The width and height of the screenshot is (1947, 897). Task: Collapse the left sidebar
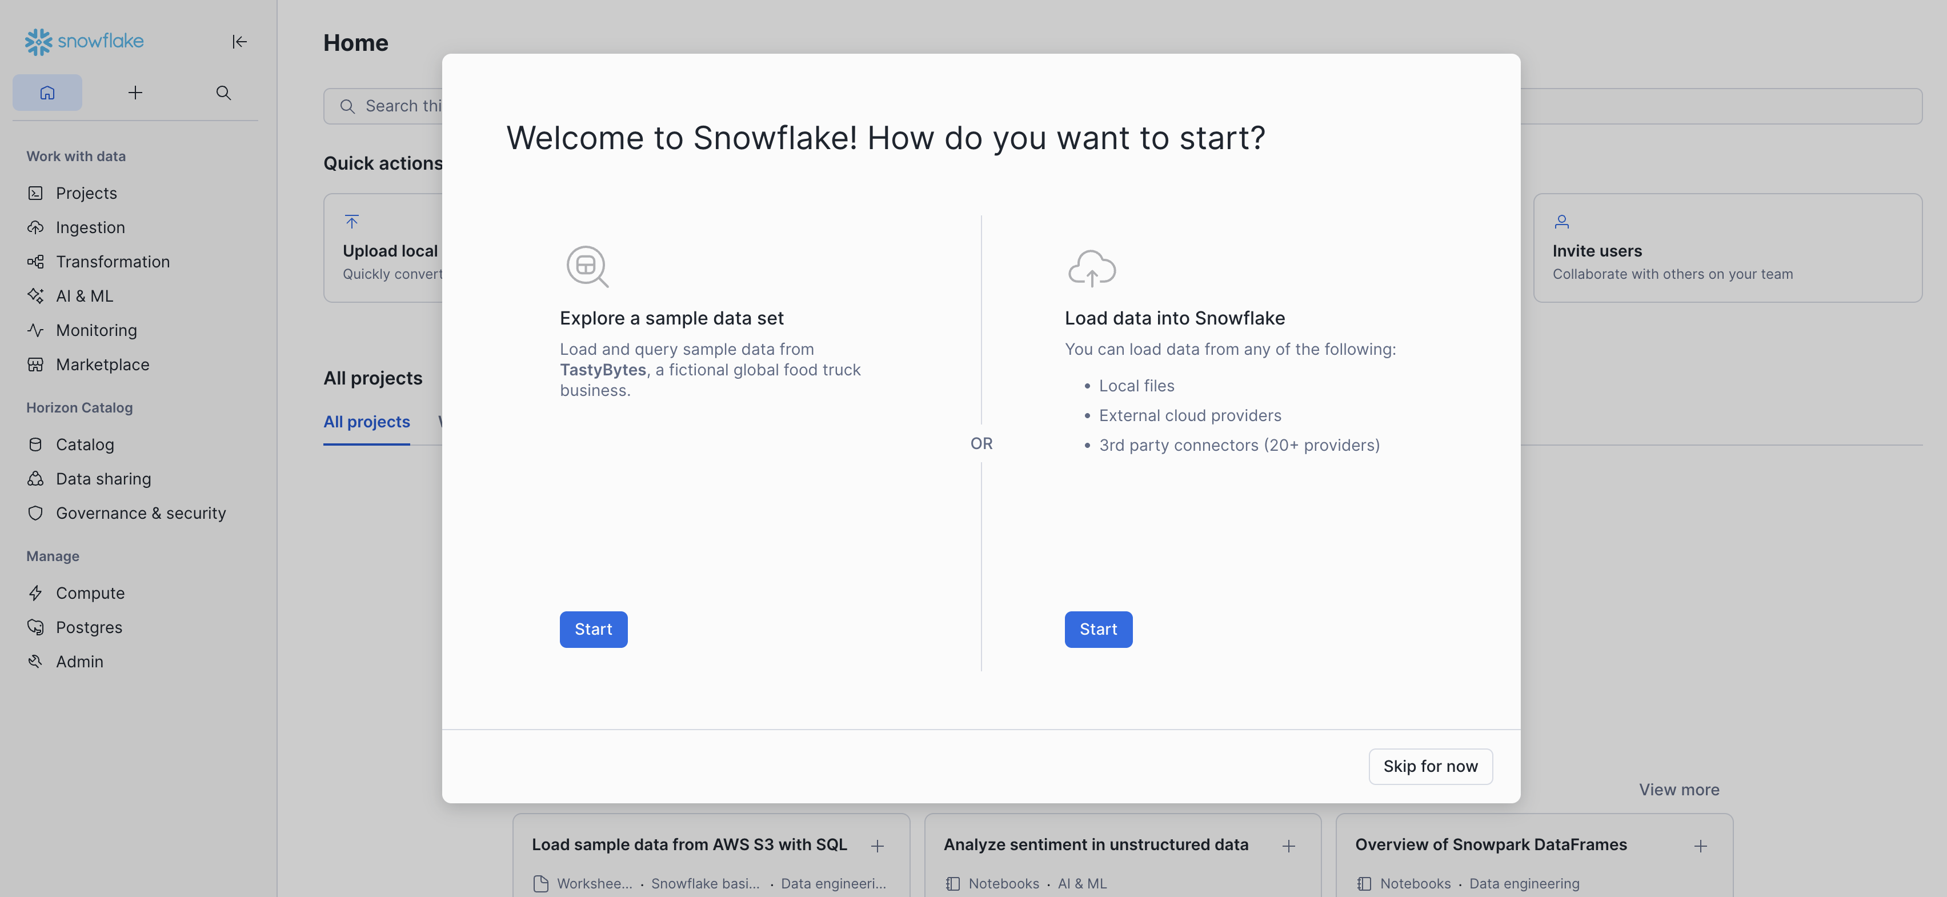[x=239, y=42]
